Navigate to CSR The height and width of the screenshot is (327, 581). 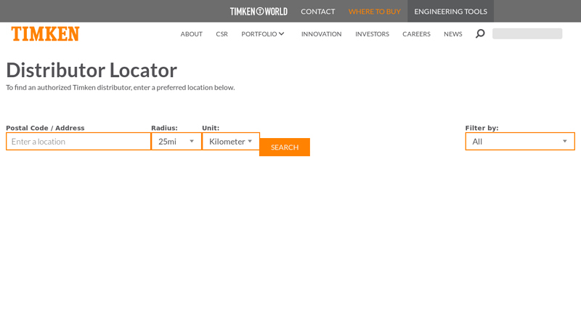(x=222, y=34)
